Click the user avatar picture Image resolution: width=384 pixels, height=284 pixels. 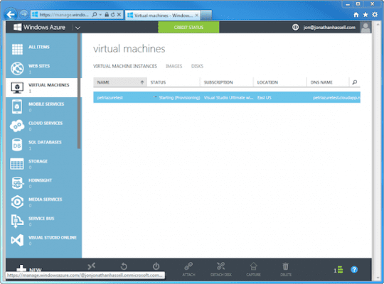[366, 27]
